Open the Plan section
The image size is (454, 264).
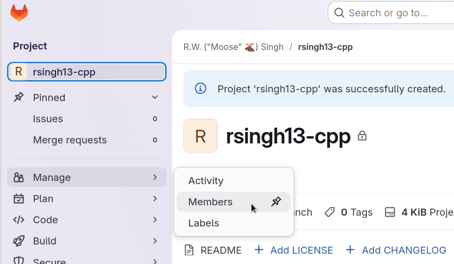pos(87,198)
